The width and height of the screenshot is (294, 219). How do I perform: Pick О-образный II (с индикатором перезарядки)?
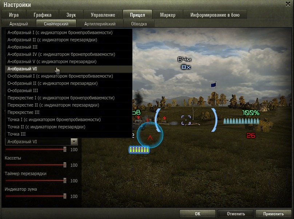point(69,83)
